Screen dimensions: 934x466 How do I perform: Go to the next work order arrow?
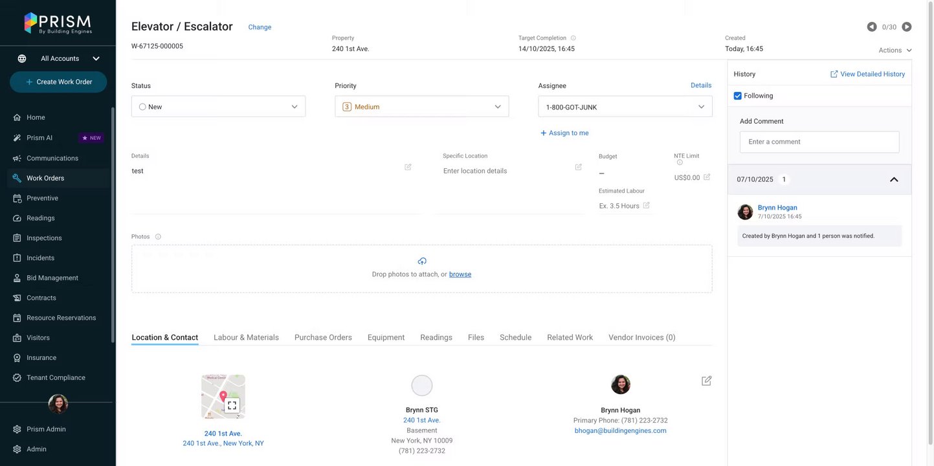907,27
